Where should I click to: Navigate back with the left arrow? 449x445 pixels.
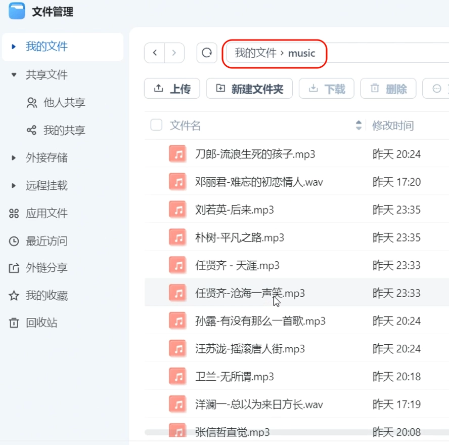155,53
